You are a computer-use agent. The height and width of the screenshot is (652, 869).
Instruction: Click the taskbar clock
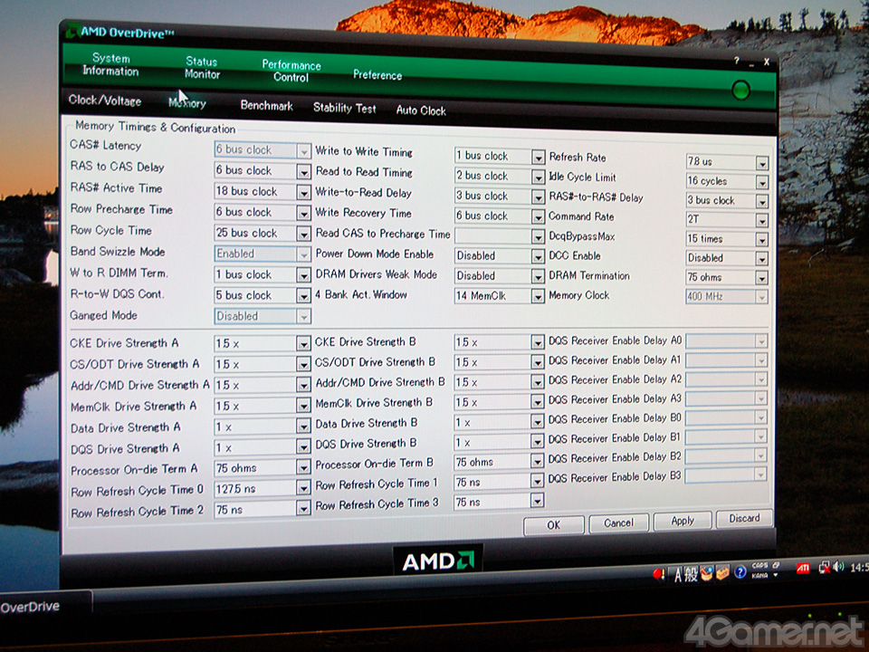[x=859, y=567]
